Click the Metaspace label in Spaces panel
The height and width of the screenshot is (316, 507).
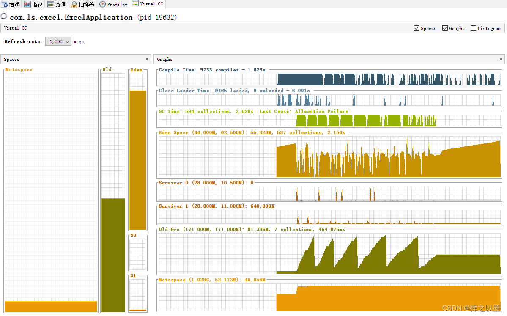tap(19, 69)
